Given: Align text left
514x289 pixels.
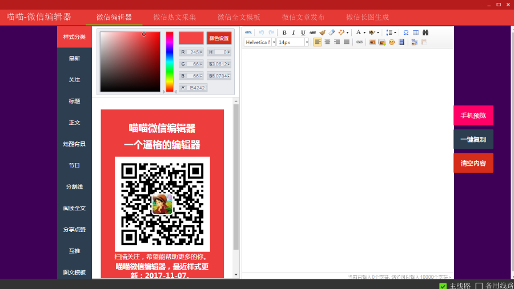Looking at the screenshot, I should coord(318,42).
